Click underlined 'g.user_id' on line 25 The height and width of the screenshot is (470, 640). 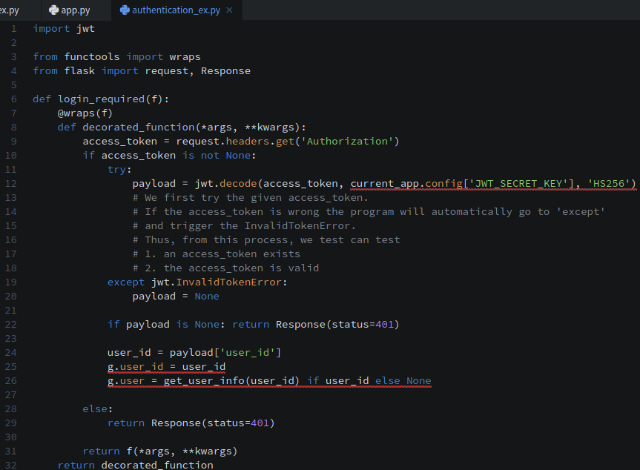click(136, 367)
